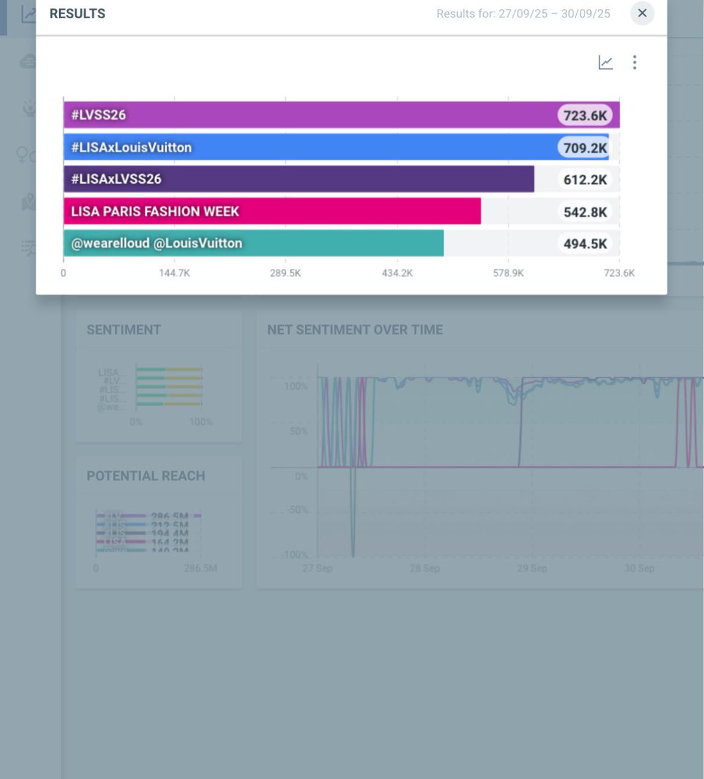
Task: Open the POTENTIAL REACH panel behind the popup
Action: (158, 522)
